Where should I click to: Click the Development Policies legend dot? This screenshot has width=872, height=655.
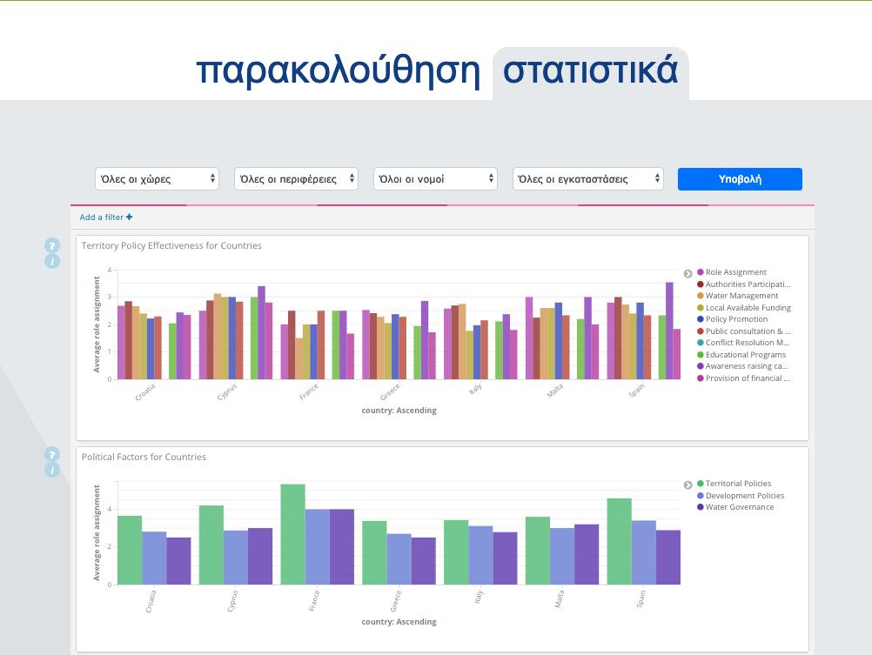click(x=701, y=496)
